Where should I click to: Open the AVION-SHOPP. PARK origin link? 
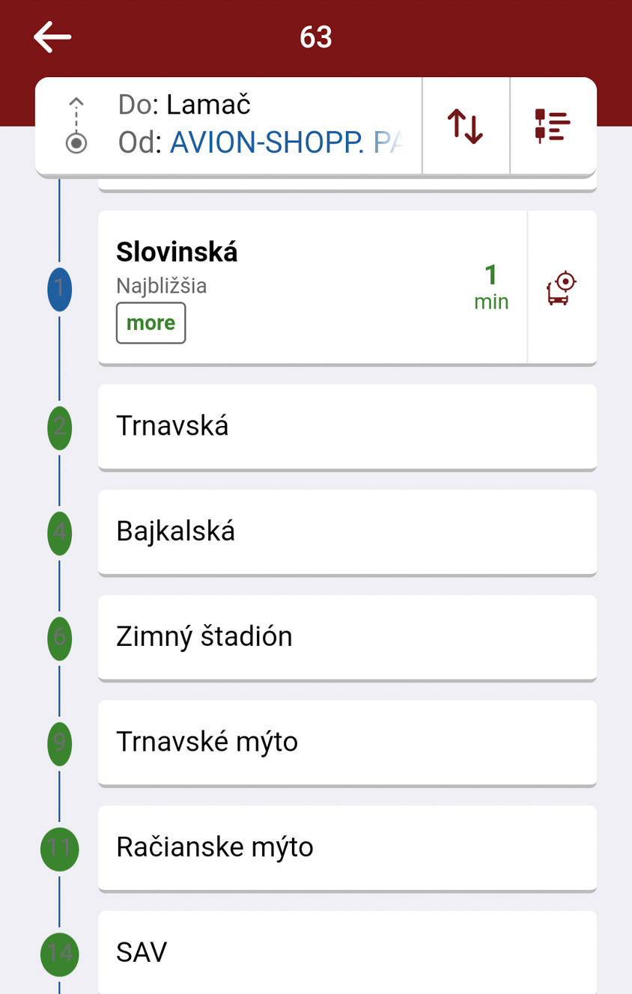point(287,142)
